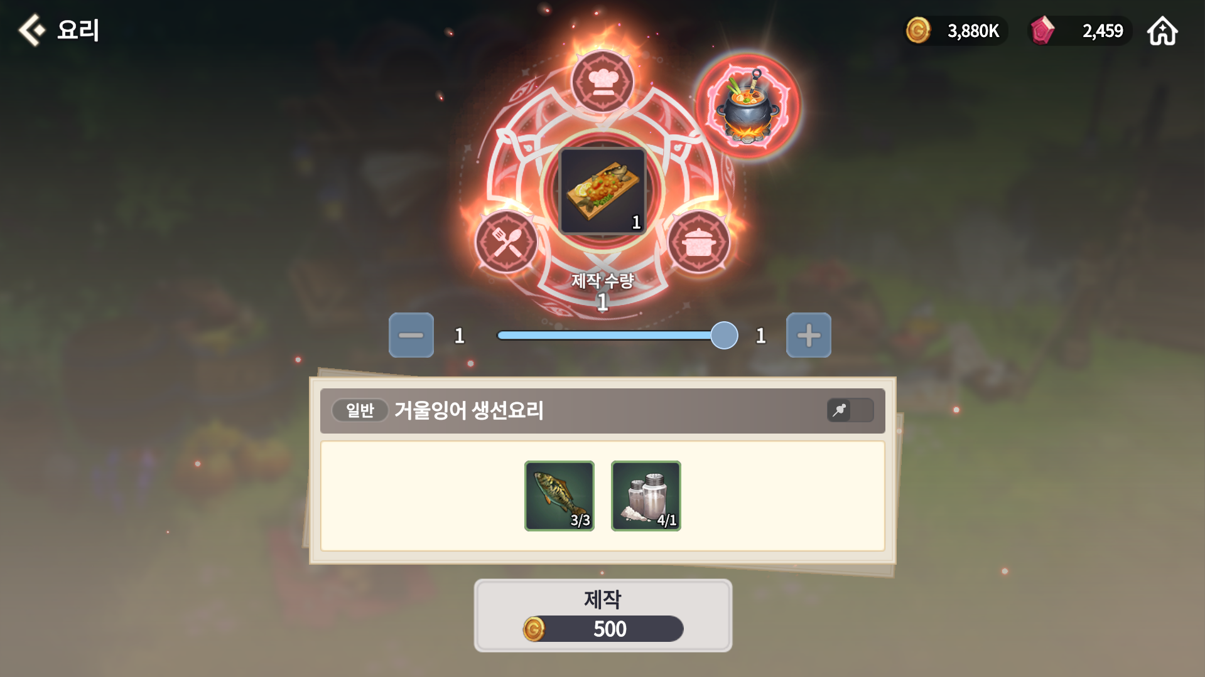Select the cooking pot icon
1205x677 pixels.
click(x=698, y=242)
